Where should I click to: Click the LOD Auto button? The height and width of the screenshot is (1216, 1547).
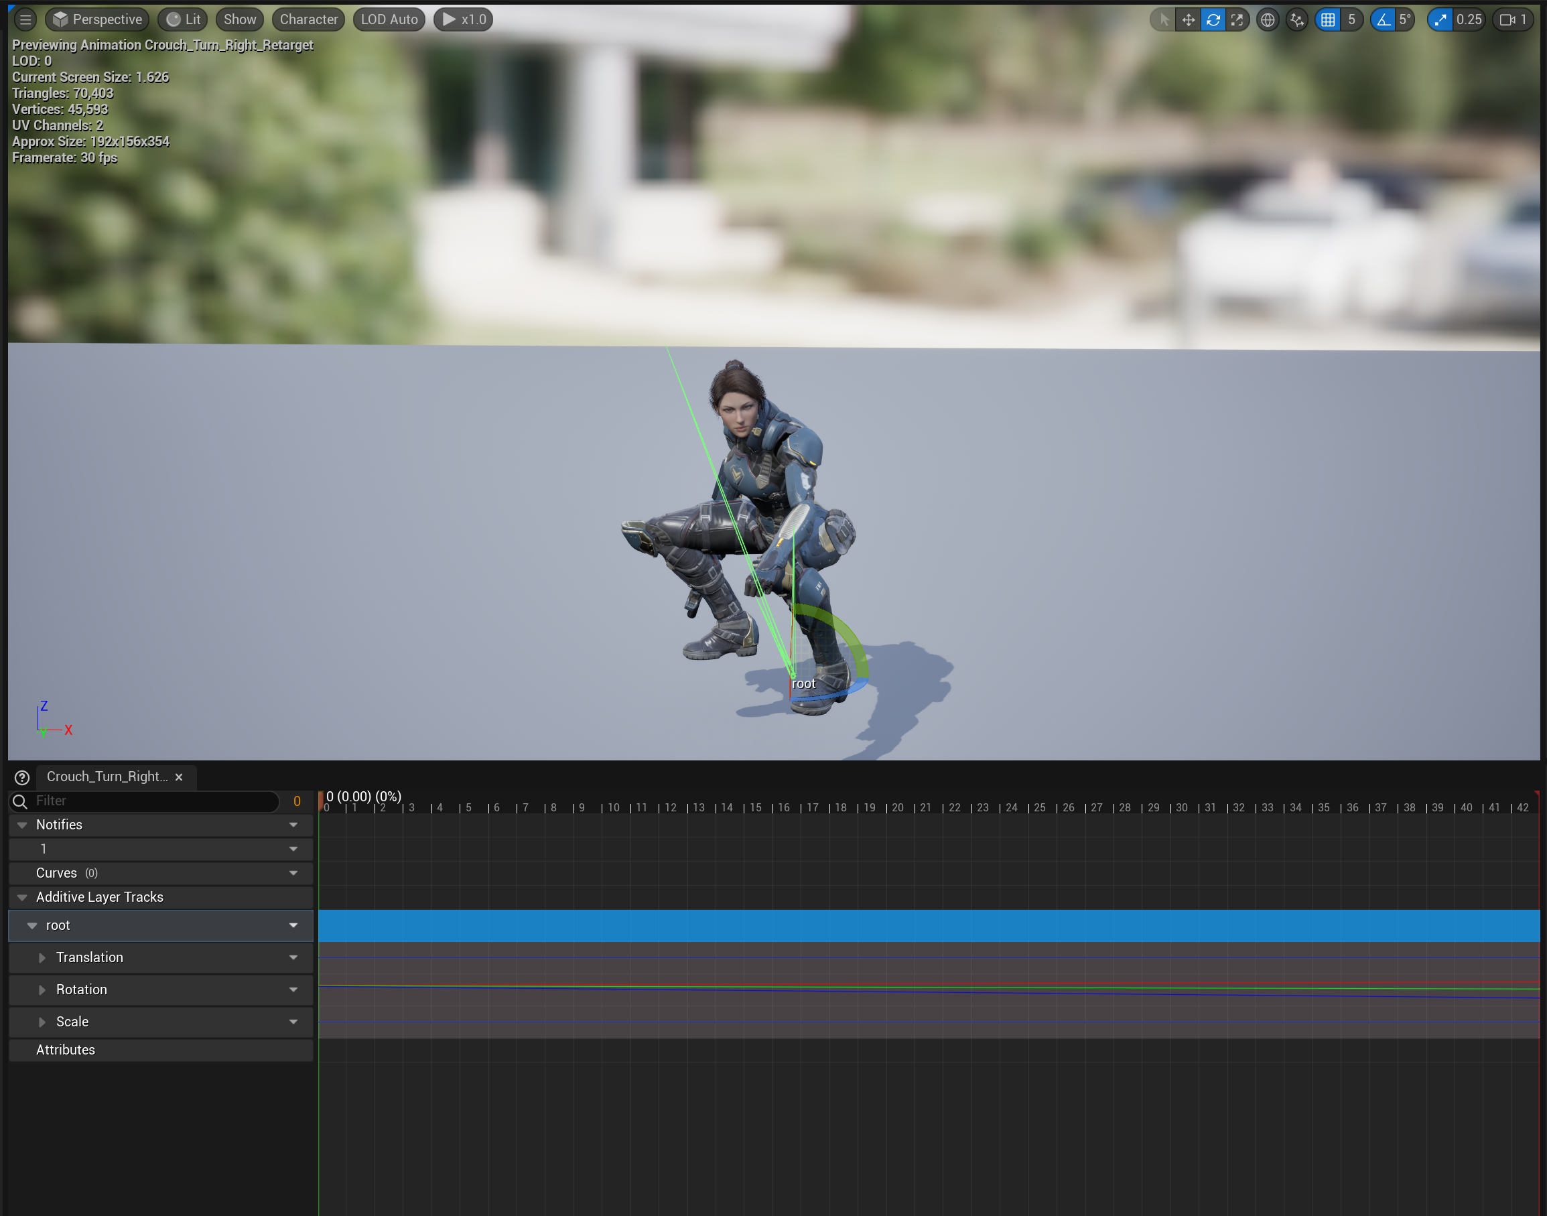coord(389,20)
